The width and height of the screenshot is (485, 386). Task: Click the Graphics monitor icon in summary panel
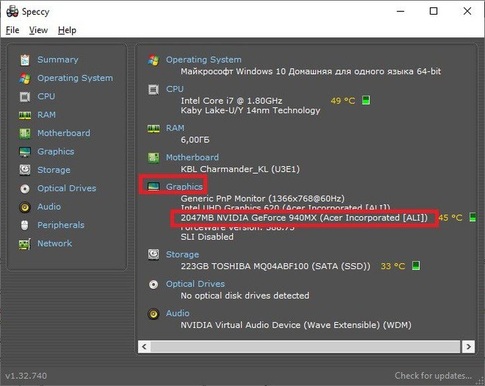pyautogui.click(x=153, y=187)
